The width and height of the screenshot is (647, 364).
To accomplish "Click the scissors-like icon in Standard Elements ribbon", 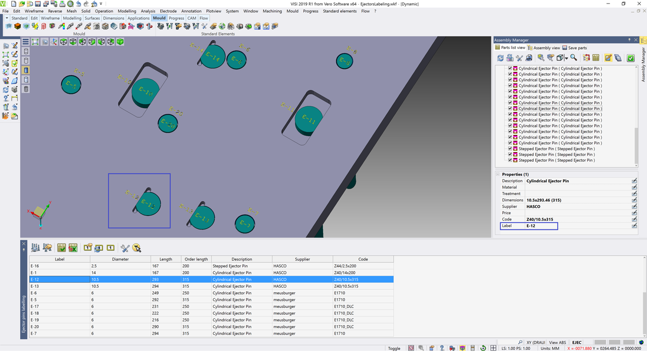I will [x=204, y=26].
